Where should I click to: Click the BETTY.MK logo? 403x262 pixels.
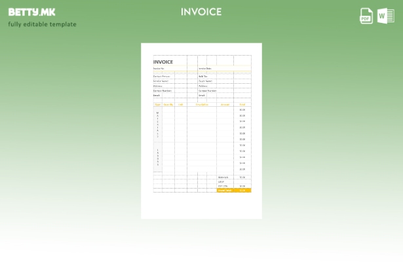(31, 12)
